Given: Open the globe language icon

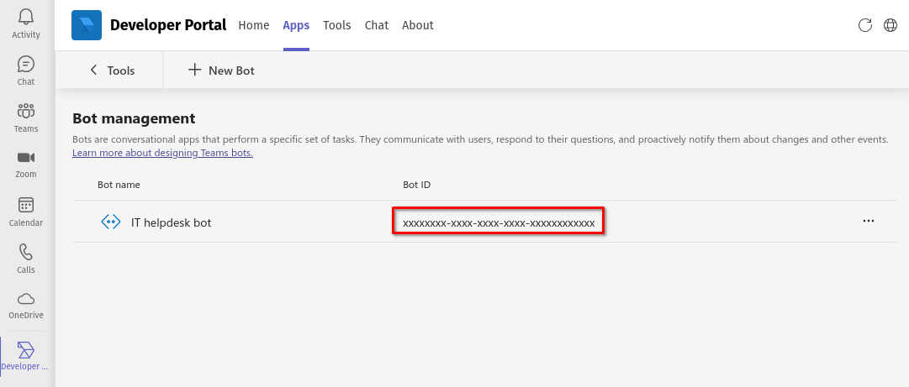Looking at the screenshot, I should 891,25.
